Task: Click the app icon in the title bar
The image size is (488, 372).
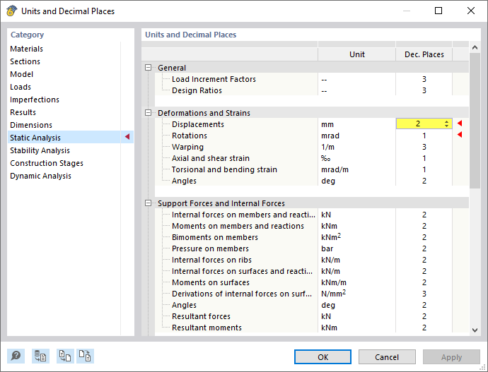Action: pos(11,11)
